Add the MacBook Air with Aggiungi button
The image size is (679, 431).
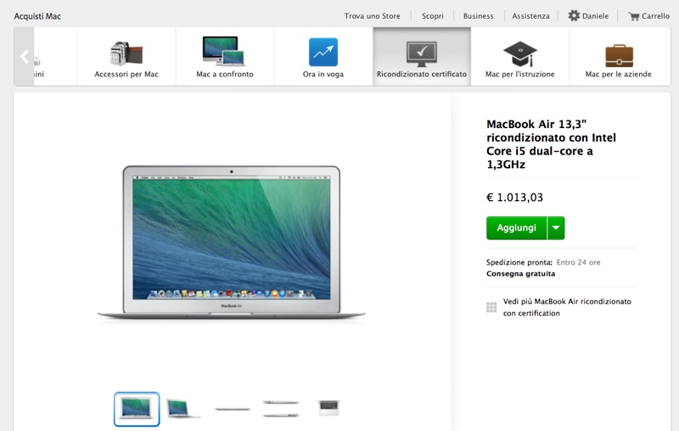tap(517, 228)
